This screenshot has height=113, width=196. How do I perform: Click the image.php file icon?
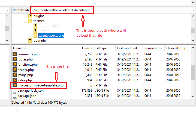15,75
